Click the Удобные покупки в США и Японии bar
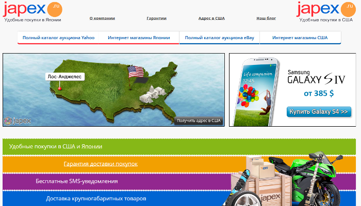The height and width of the screenshot is (206, 361). coord(179,146)
